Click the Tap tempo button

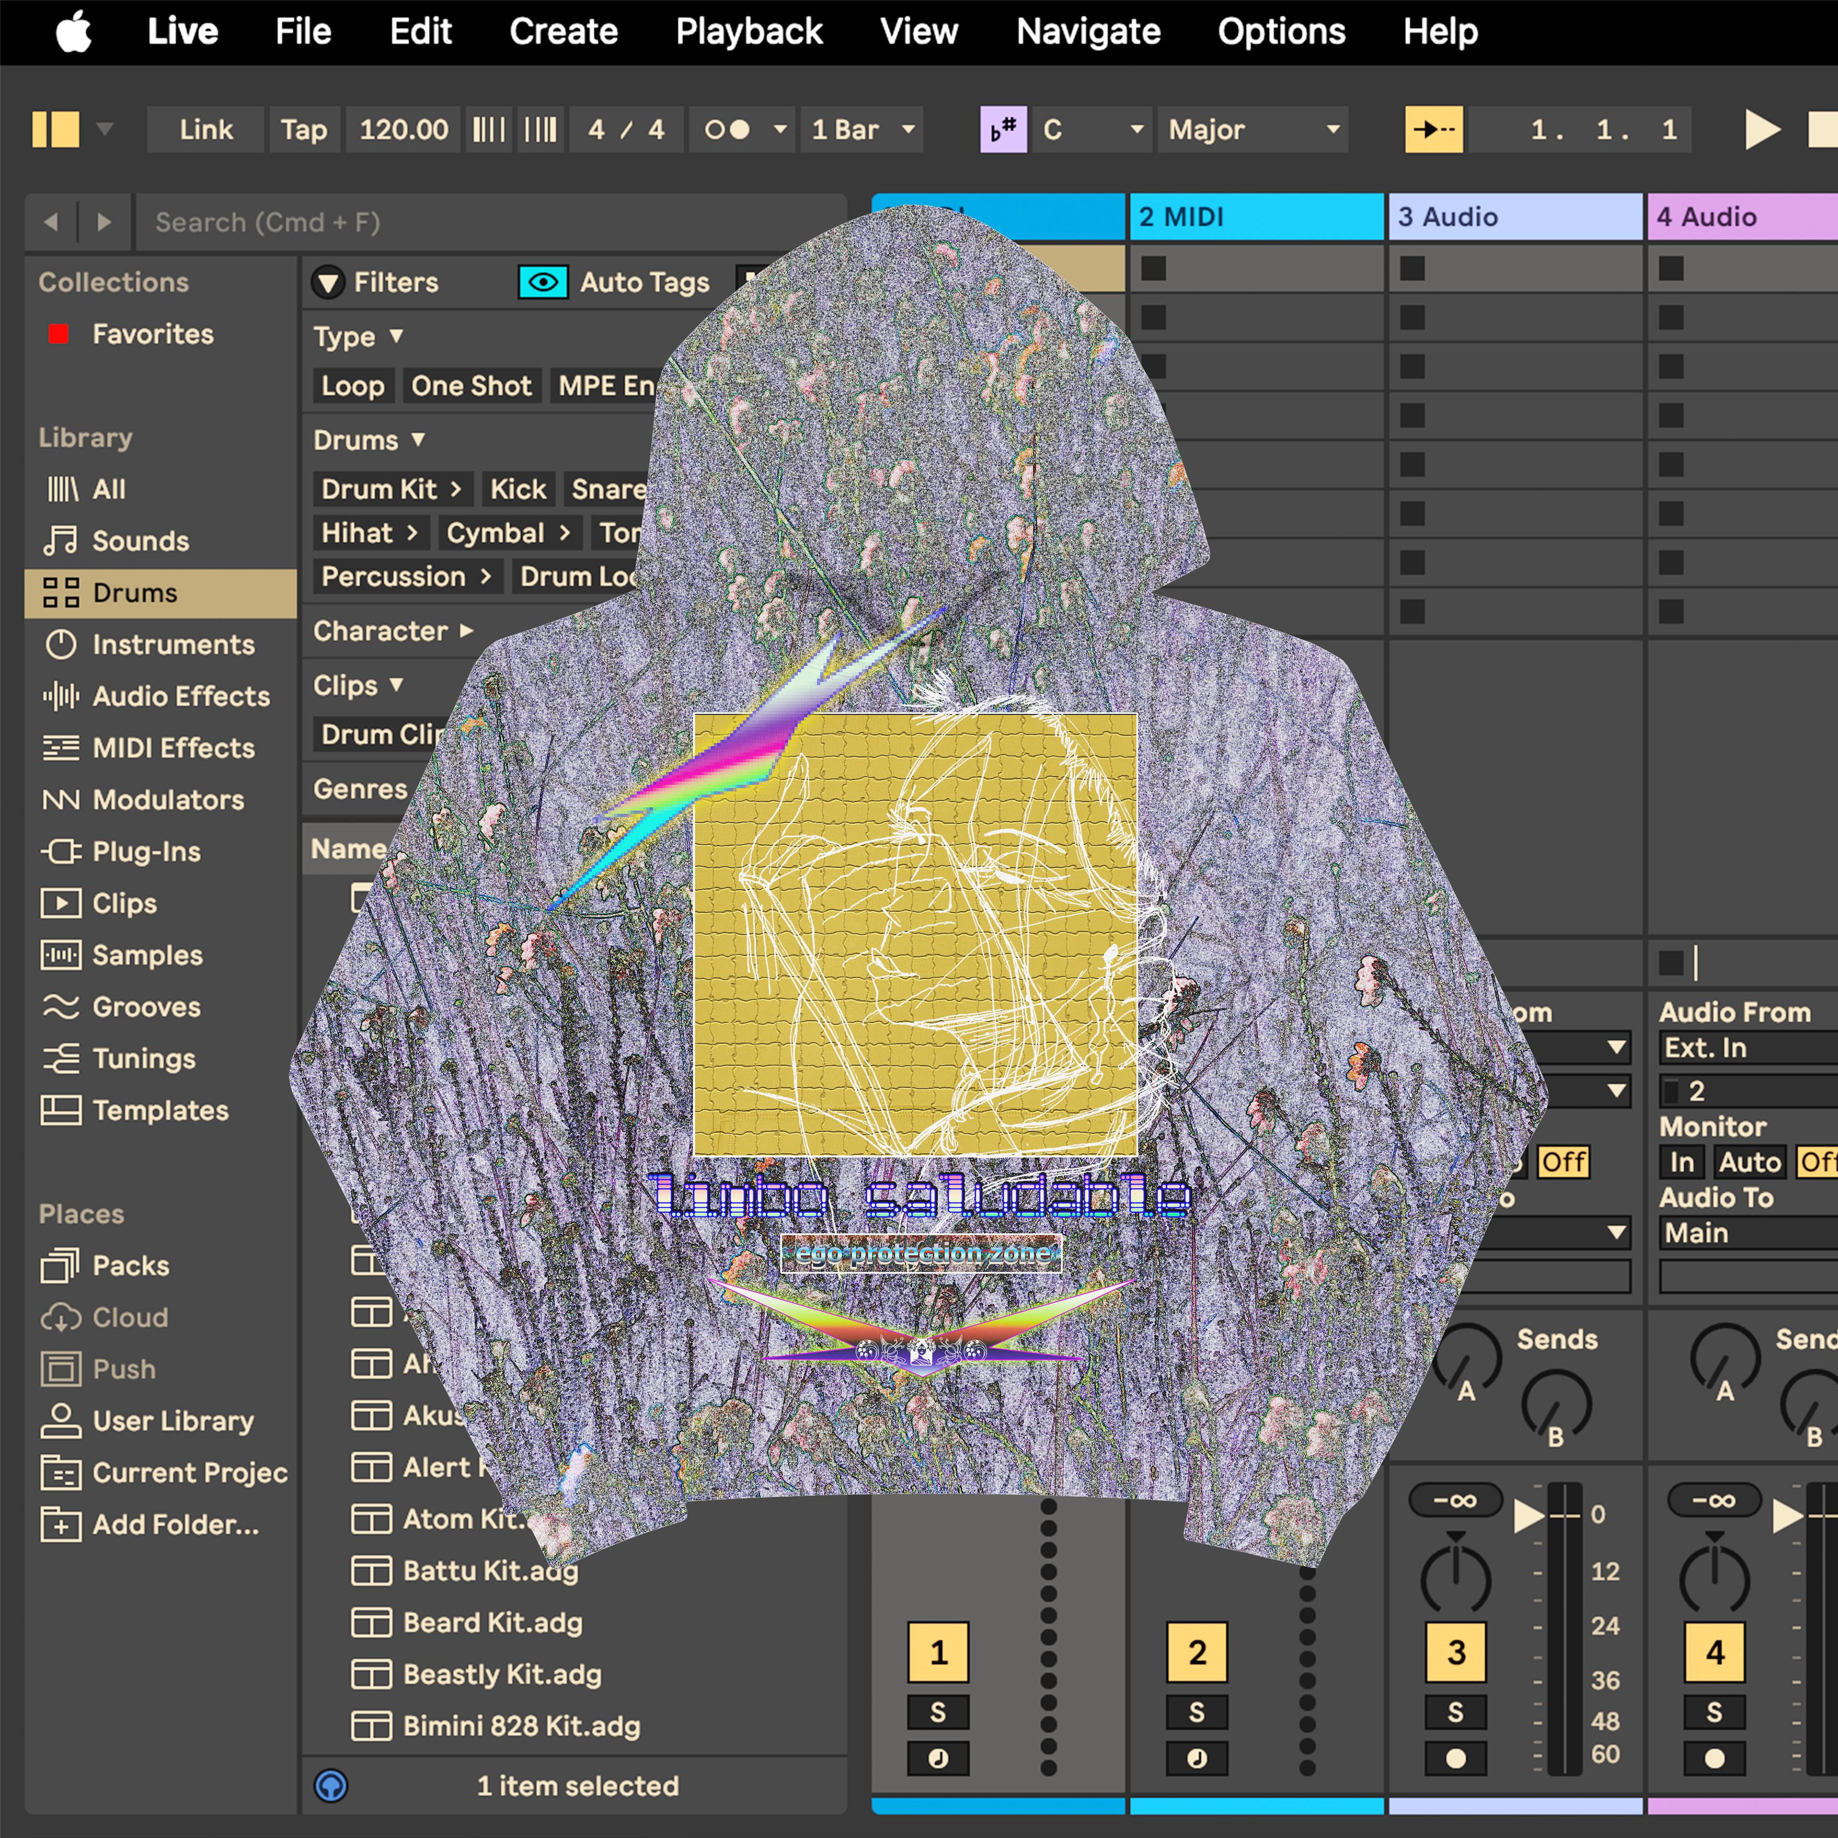tap(303, 129)
